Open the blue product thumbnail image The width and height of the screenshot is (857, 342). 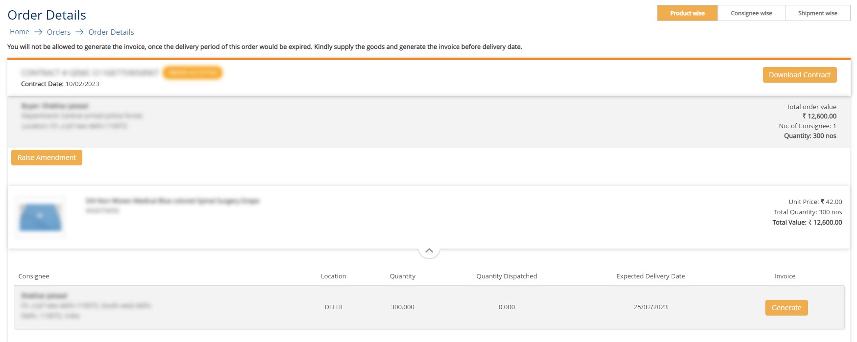coord(40,217)
